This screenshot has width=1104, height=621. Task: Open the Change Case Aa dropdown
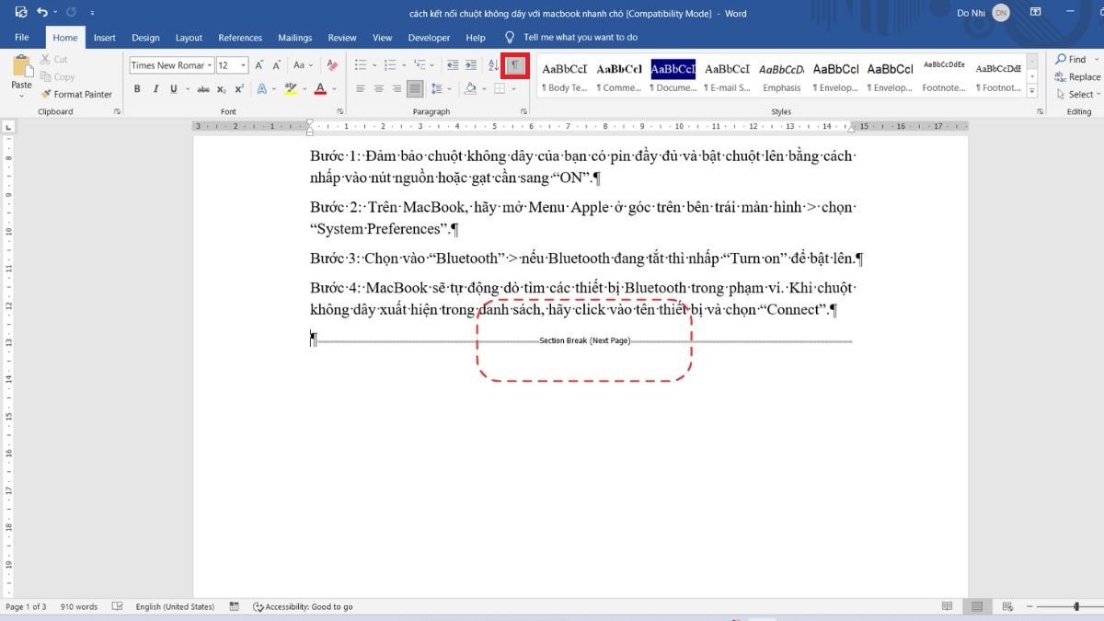[303, 65]
